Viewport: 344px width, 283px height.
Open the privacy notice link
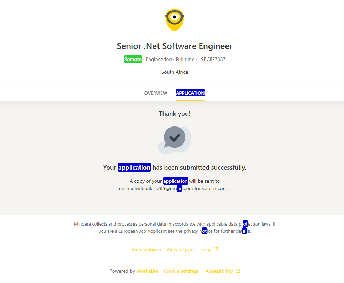[198, 231]
